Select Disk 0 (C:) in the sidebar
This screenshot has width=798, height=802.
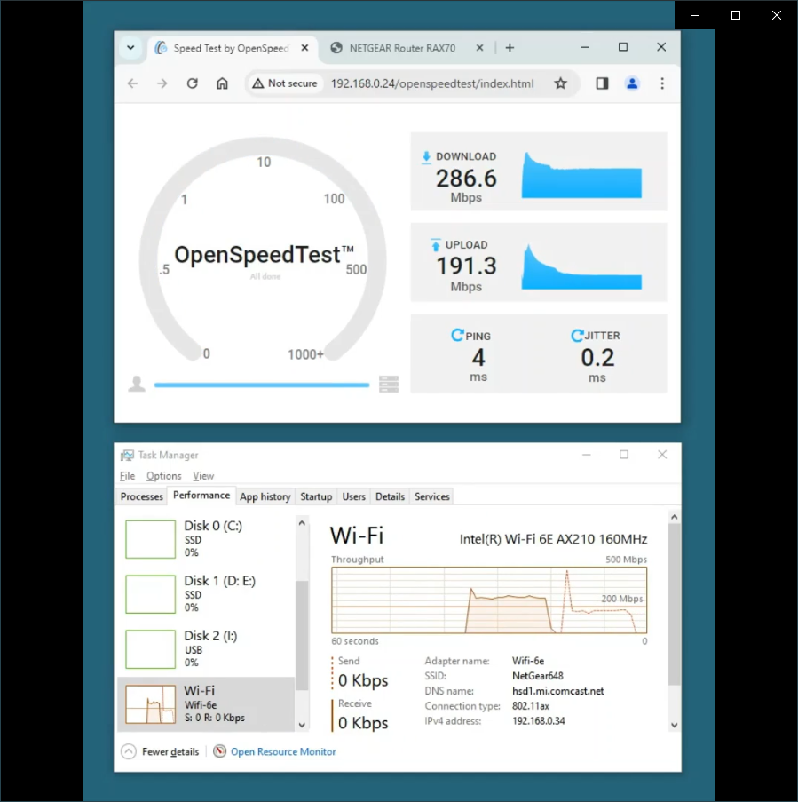206,539
